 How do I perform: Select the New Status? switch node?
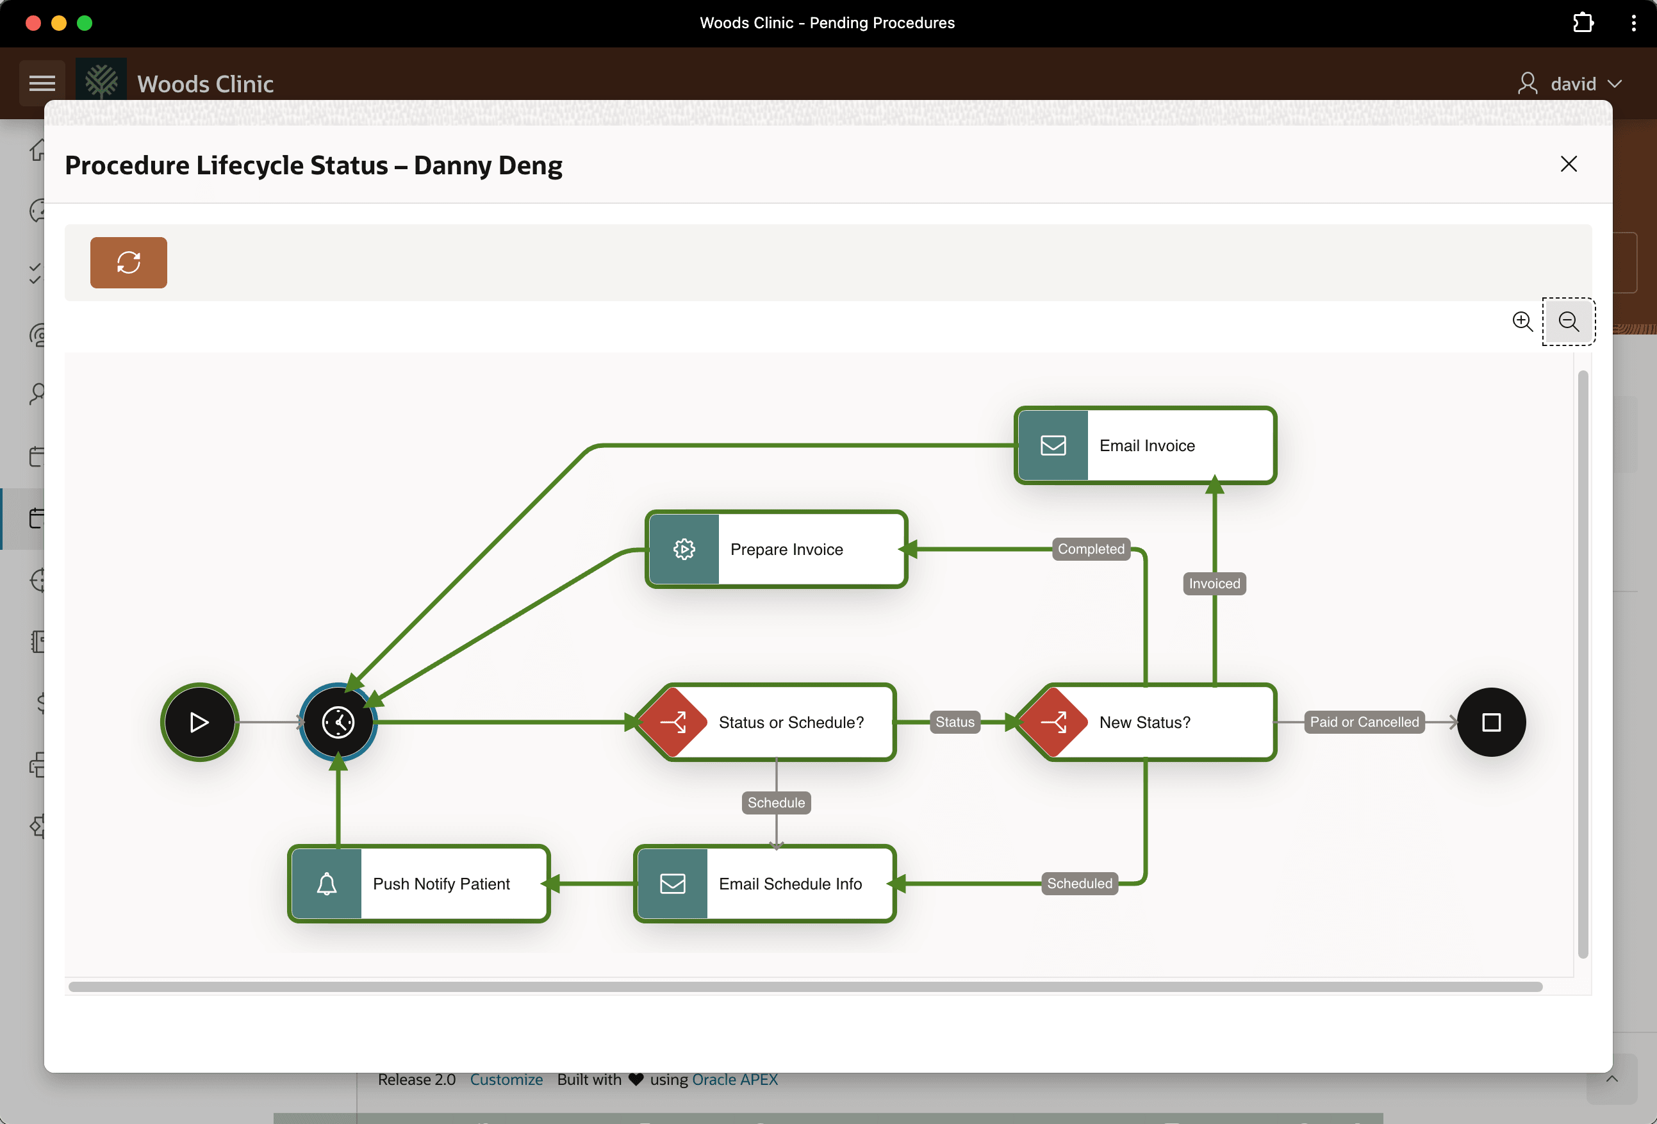(1145, 722)
